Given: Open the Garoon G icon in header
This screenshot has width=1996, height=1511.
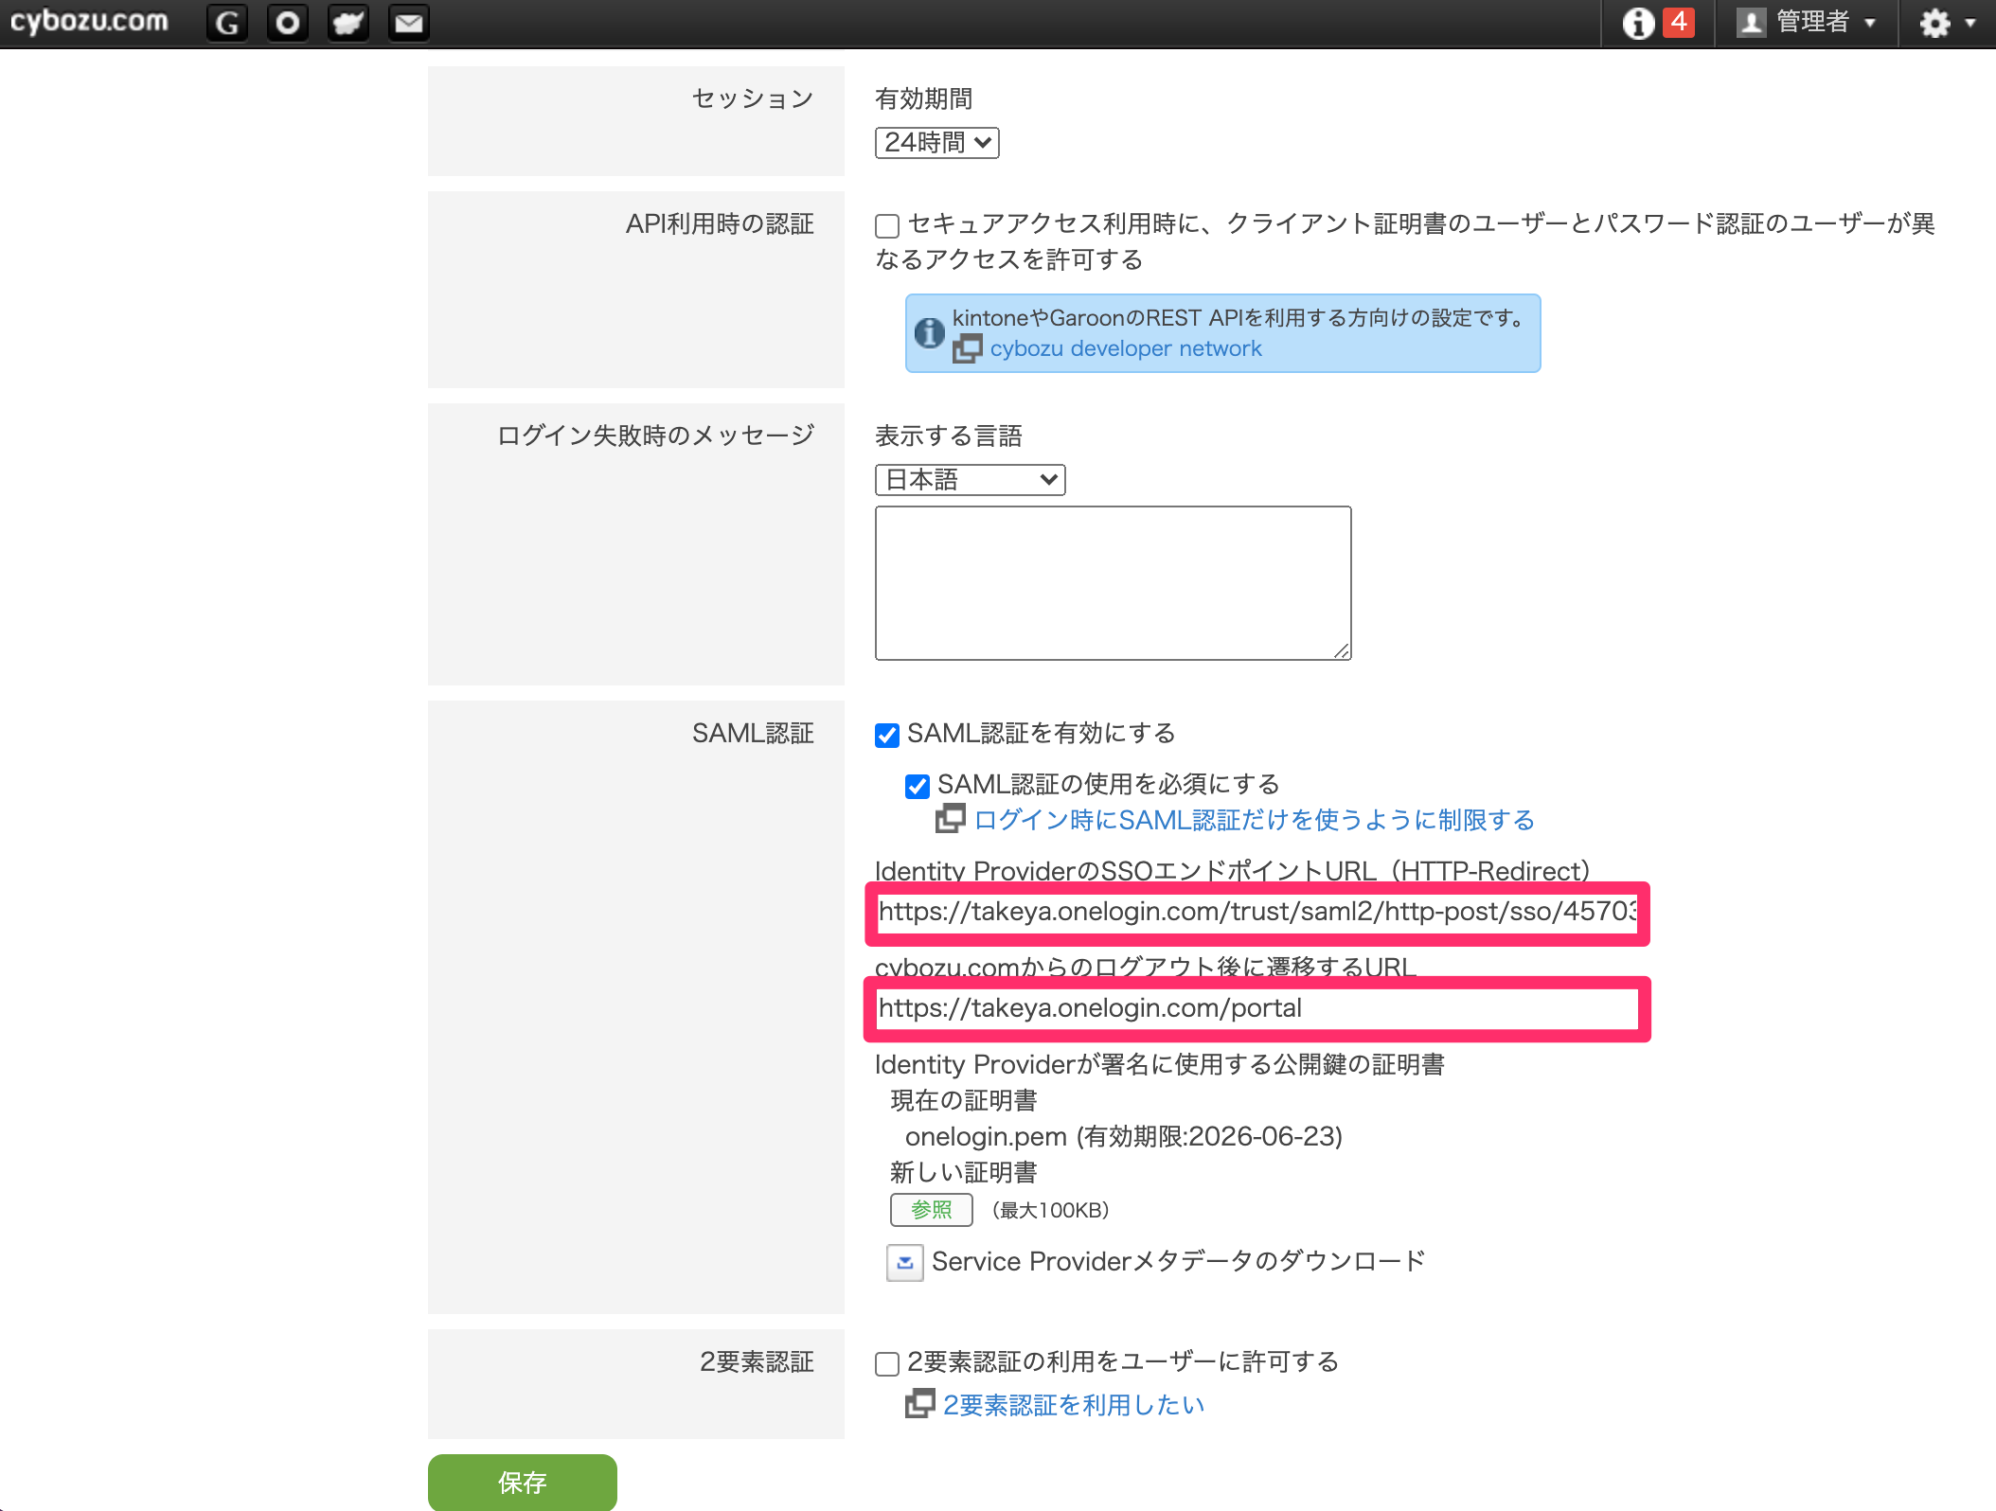Looking at the screenshot, I should [227, 23].
